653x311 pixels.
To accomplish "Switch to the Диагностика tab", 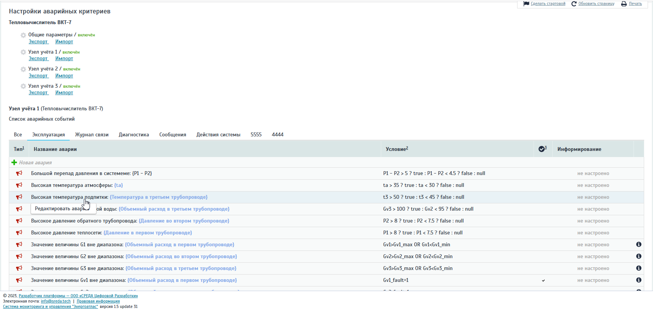I will [x=134, y=135].
